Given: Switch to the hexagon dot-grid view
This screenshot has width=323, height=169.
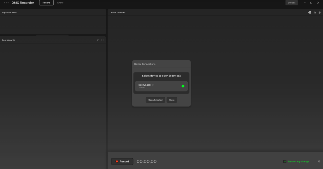Looking at the screenshot, I should point(310,12).
